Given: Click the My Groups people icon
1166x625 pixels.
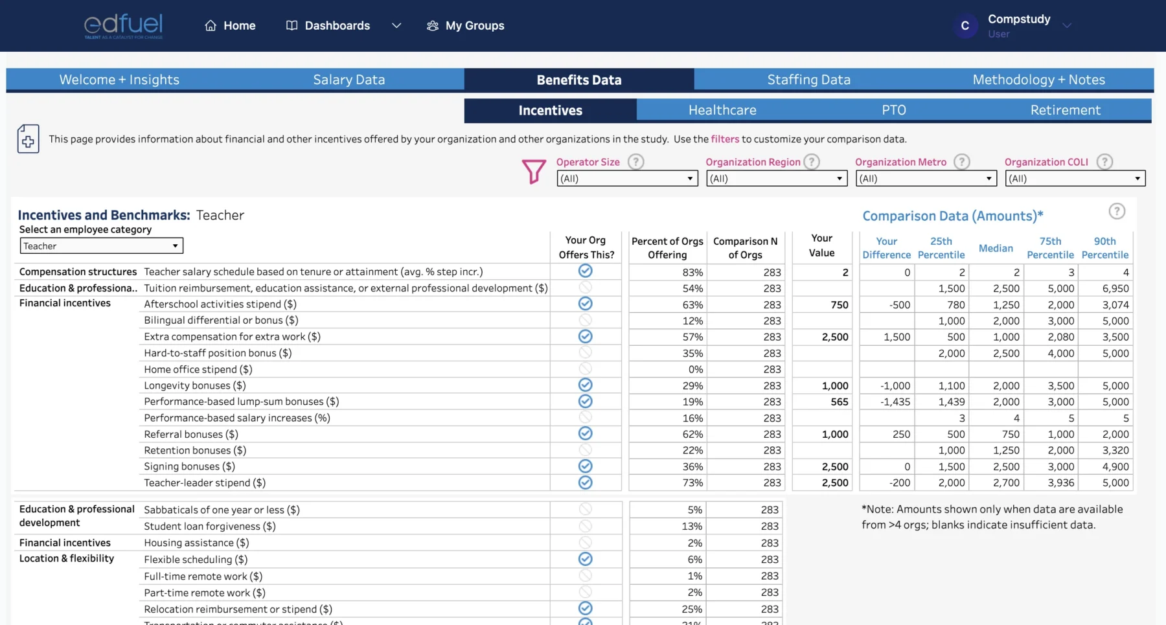Looking at the screenshot, I should (433, 25).
